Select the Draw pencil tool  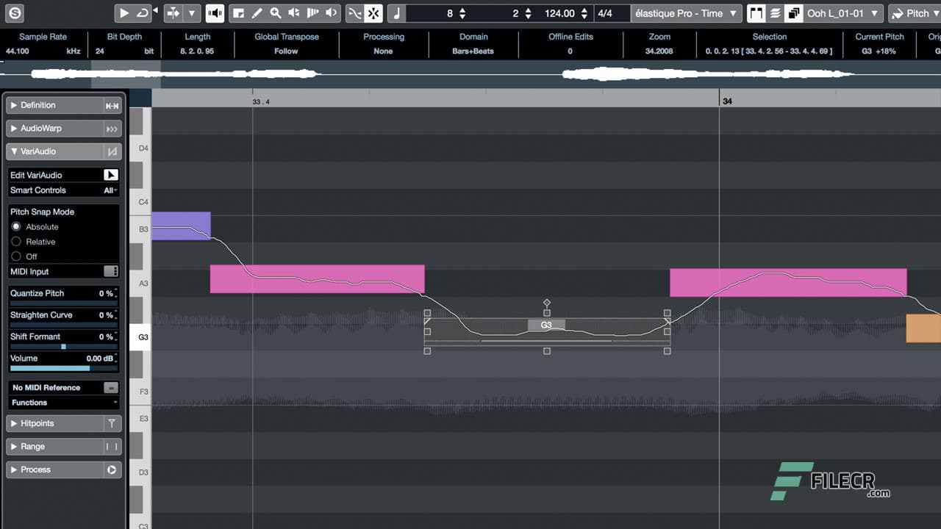tap(257, 12)
